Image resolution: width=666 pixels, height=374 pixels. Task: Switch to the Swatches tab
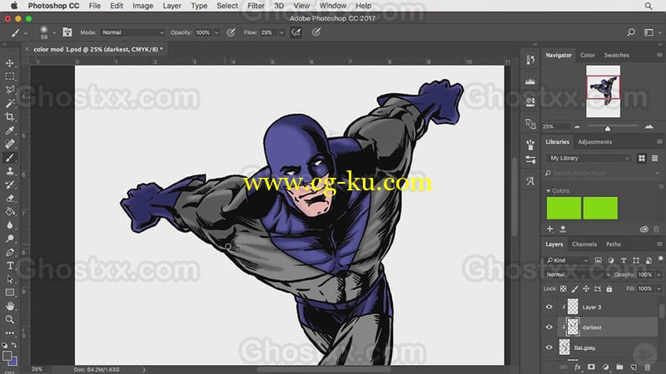point(617,55)
